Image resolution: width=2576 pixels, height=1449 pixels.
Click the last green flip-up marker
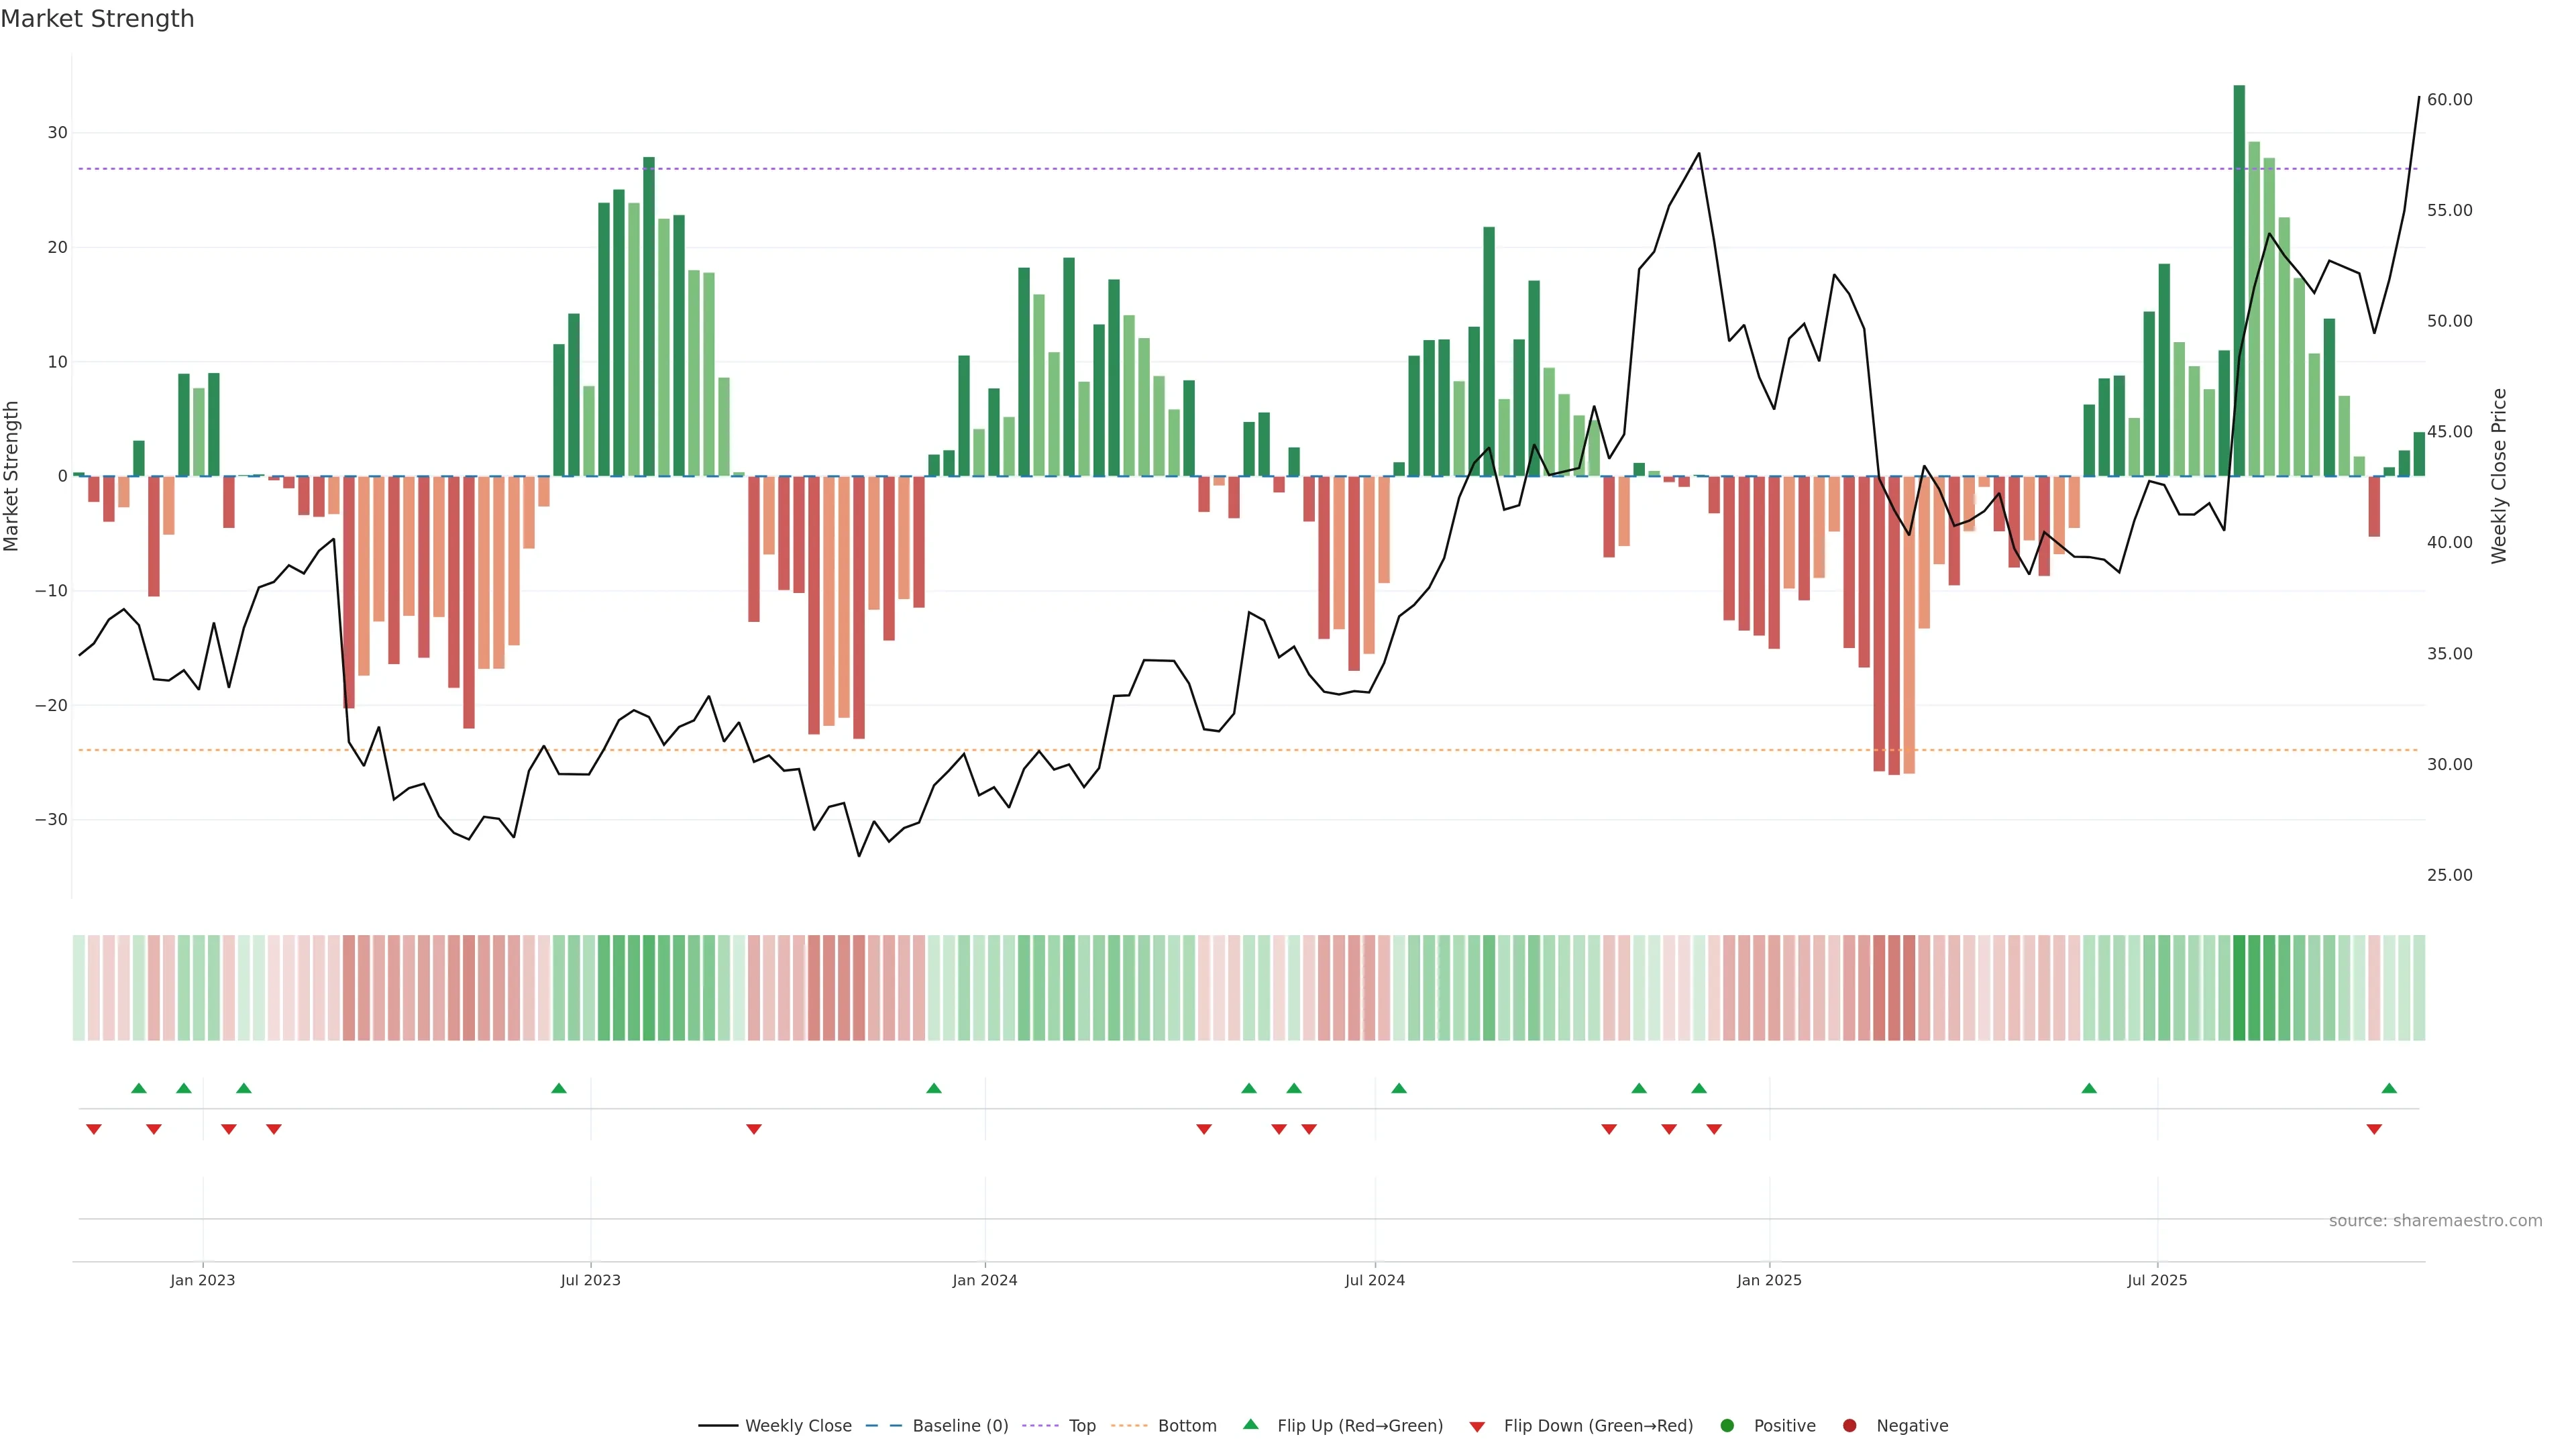[x=2389, y=1088]
